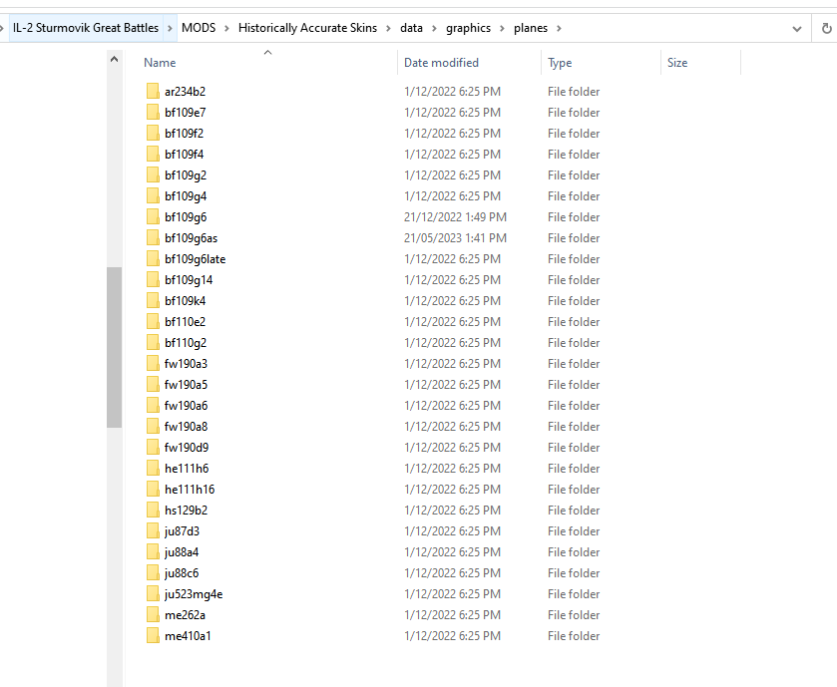Viewport: 837px width, 687px height.
Task: Click date modified of bf109k4 row
Action: tap(453, 301)
